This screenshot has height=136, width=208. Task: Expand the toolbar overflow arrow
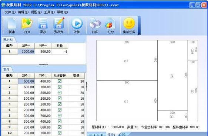point(139,34)
